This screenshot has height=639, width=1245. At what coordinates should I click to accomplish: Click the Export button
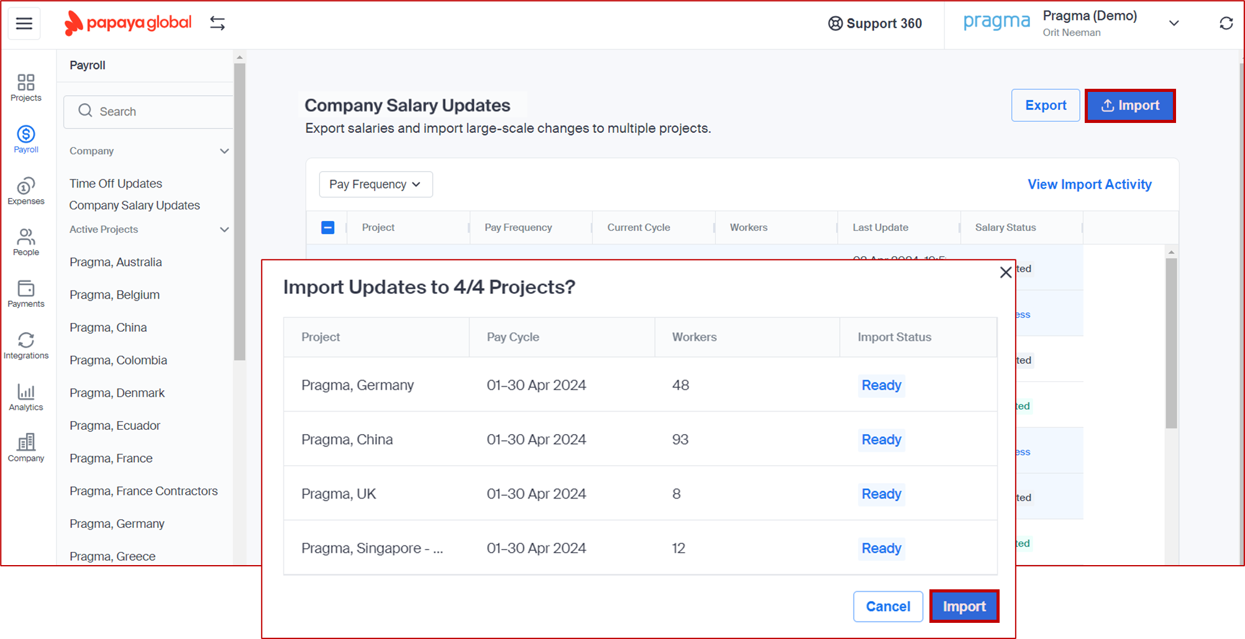(1046, 106)
